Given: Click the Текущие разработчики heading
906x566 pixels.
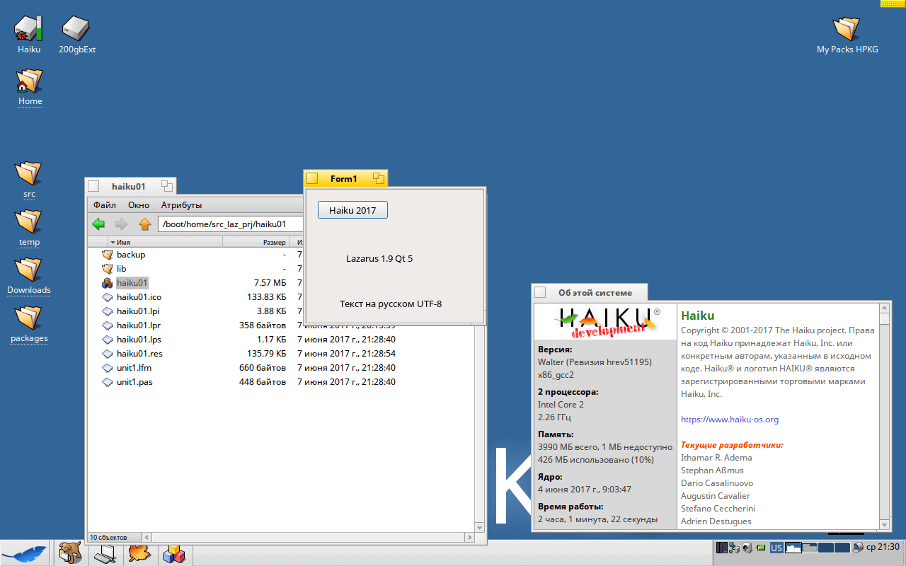Looking at the screenshot, I should point(732,445).
